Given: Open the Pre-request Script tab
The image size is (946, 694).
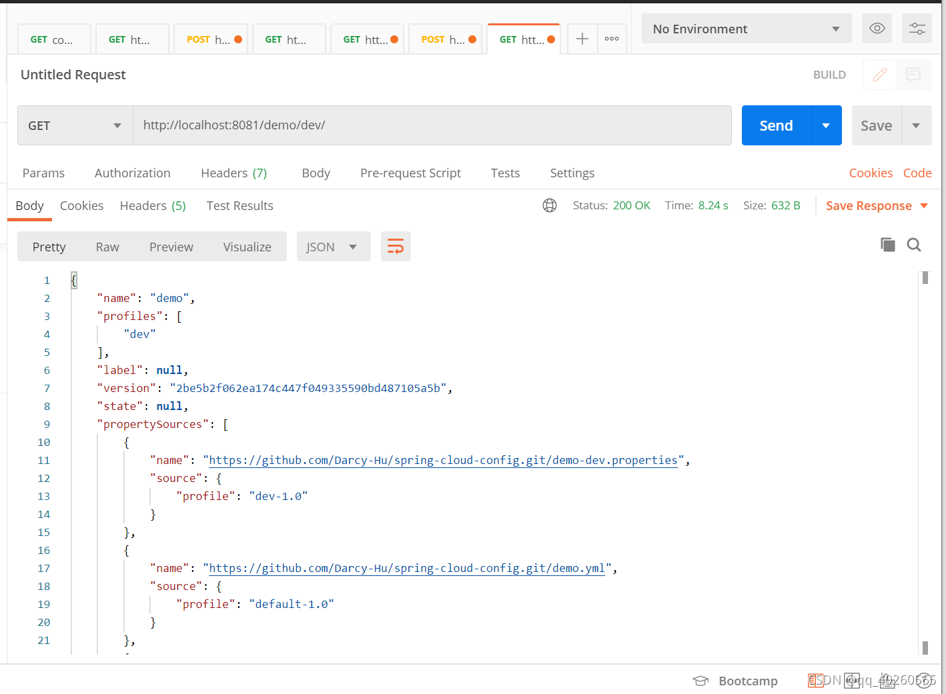Looking at the screenshot, I should (x=410, y=173).
